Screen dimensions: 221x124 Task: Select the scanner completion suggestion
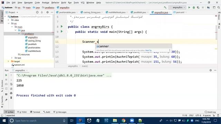134,46
